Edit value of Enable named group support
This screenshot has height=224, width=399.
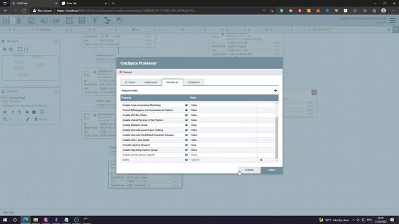(223, 155)
